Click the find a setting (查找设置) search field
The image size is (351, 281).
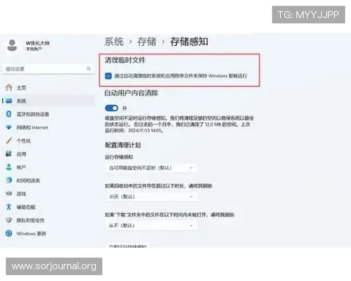tap(49, 69)
